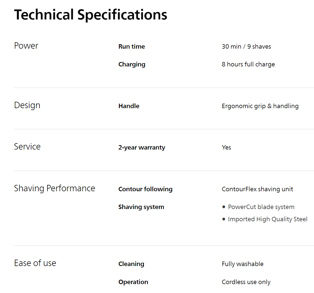Image resolution: width=314 pixels, height=293 pixels.
Task: Click the Yes warranty value
Action: pos(226,148)
